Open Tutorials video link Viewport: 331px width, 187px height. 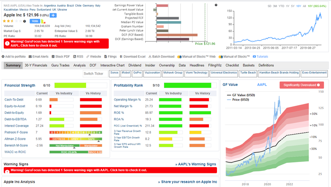tap(261, 57)
